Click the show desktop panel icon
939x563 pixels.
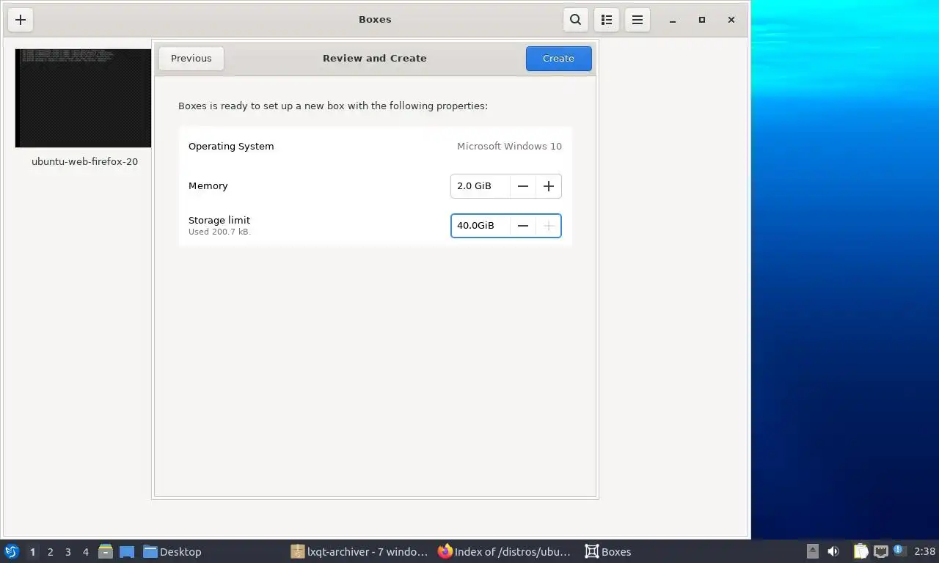(x=127, y=551)
